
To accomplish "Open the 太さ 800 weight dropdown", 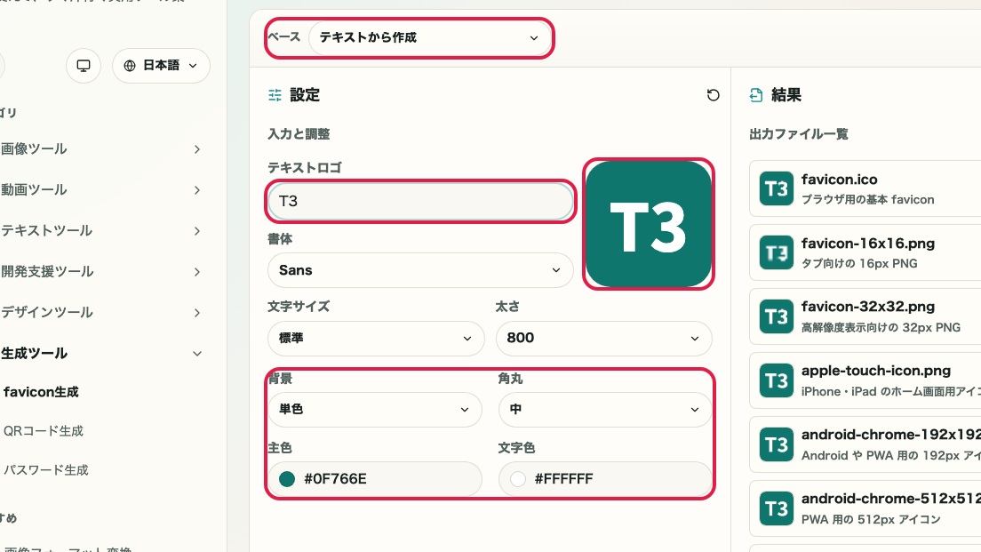I will [x=603, y=339].
